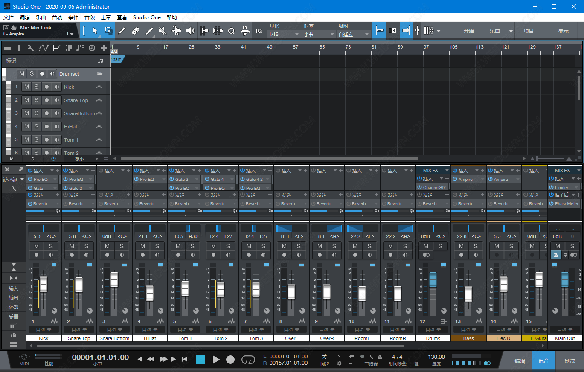This screenshot has width=584, height=372.
Task: Mute the Bass mixer channel
Action: click(461, 246)
